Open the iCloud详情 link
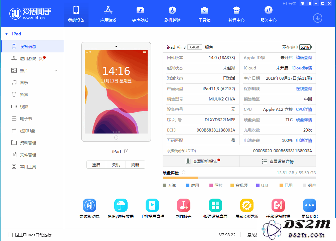336x241 pixels. [x=302, y=68]
